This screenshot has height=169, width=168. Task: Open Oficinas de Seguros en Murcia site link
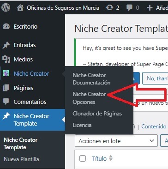63,8
